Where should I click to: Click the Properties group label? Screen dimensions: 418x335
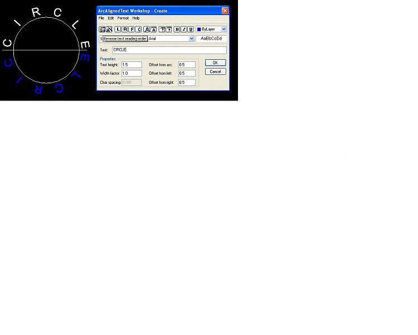coord(108,59)
